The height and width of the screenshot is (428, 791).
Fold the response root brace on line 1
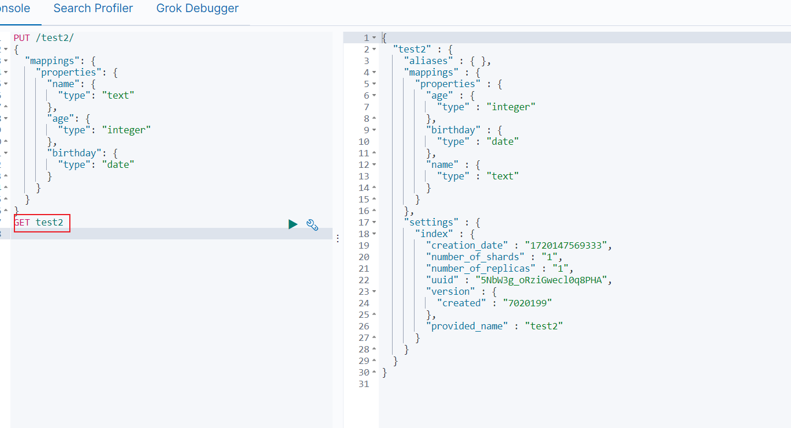pos(374,38)
